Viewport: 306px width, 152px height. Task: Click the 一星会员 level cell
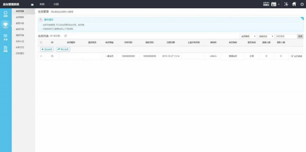point(110,56)
